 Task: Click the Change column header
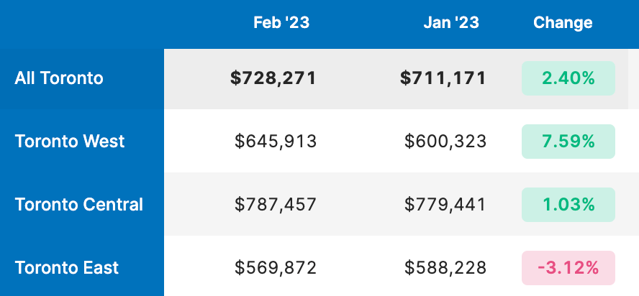(563, 23)
